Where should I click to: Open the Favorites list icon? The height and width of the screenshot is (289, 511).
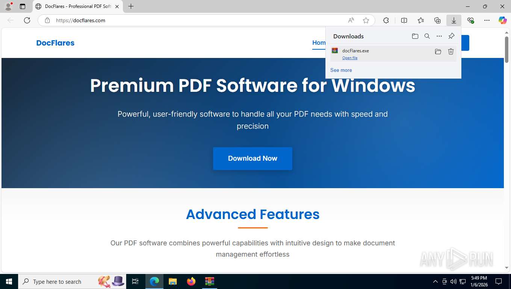coord(421,20)
